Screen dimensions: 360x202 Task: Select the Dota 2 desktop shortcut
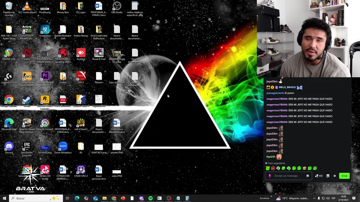coord(27,54)
